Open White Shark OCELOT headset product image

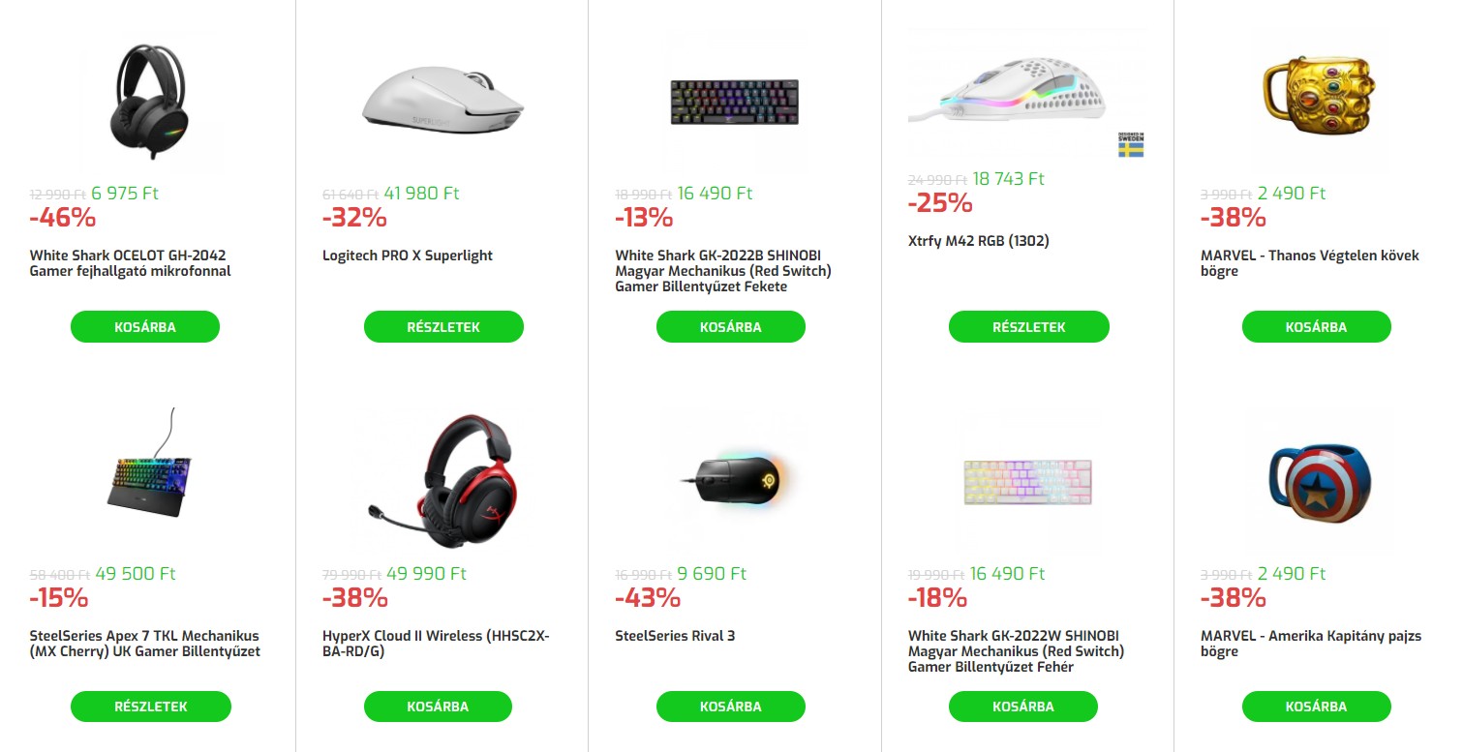pyautogui.click(x=150, y=101)
